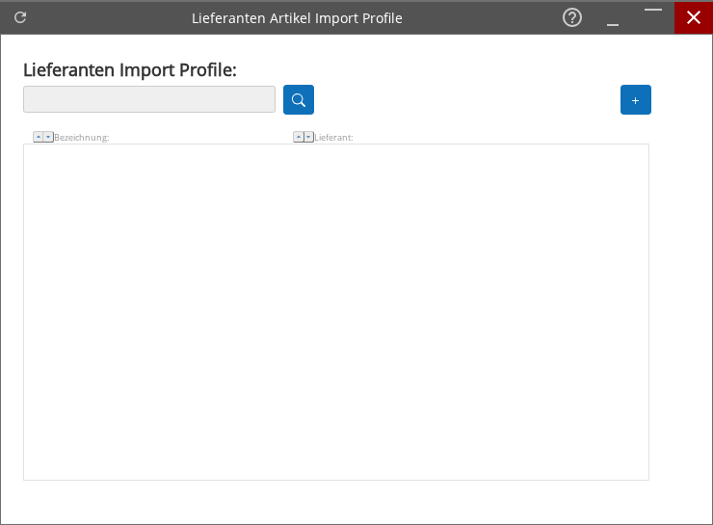Open help via the question mark icon
Image resolution: width=713 pixels, height=525 pixels.
pyautogui.click(x=572, y=17)
